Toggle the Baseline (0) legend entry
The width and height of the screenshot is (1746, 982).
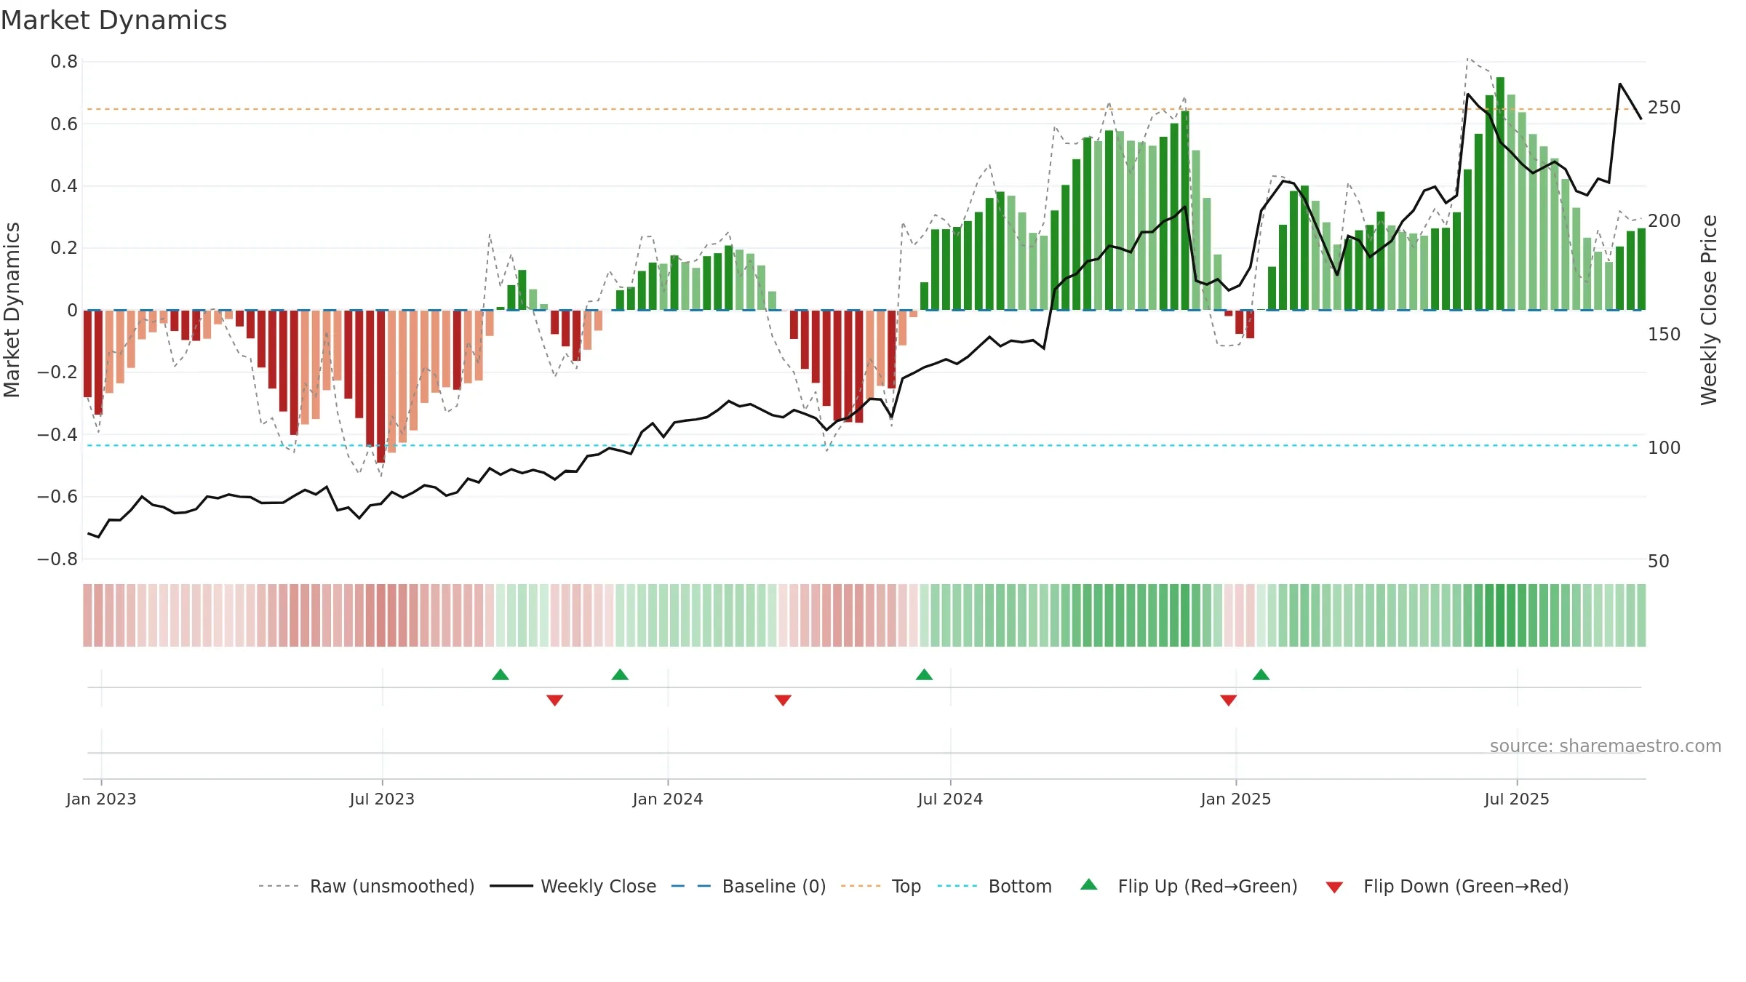[749, 886]
